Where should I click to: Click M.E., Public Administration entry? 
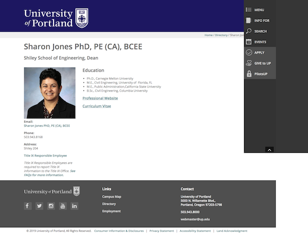pos(124,87)
